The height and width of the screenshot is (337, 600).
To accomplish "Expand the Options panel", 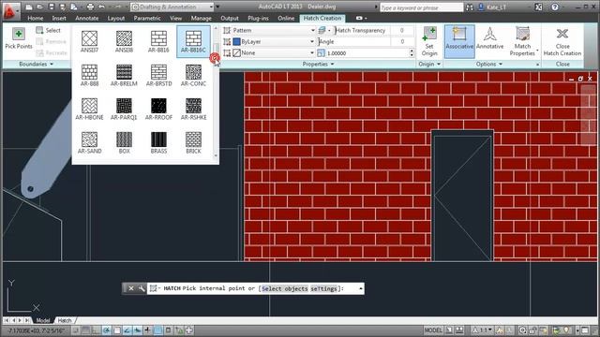I will click(489, 64).
